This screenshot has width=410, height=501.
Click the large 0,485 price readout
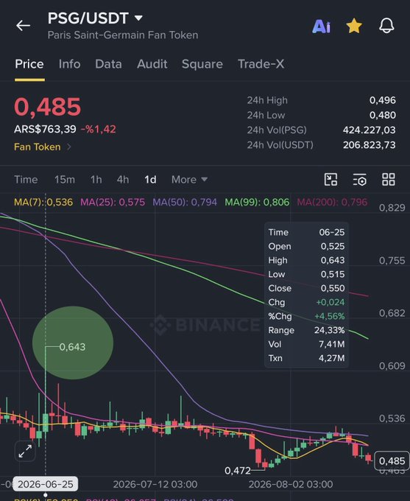(48, 106)
